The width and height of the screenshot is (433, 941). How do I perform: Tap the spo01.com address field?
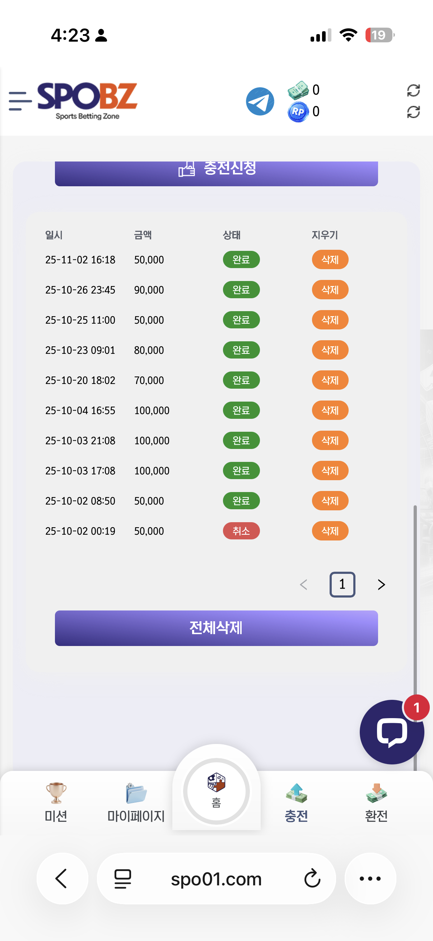[216, 879]
